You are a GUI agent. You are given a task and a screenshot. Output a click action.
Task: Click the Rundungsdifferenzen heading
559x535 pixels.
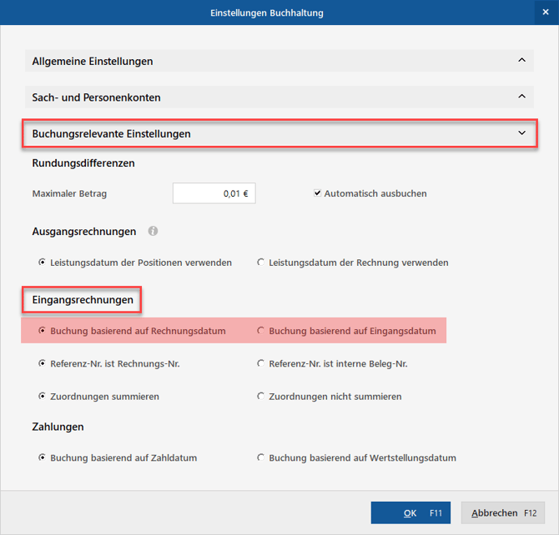tap(83, 163)
